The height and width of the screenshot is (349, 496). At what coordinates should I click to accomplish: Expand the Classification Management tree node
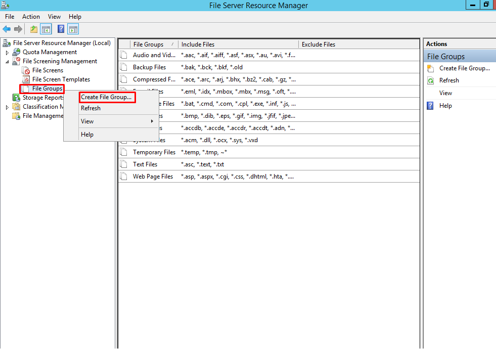coord(7,107)
